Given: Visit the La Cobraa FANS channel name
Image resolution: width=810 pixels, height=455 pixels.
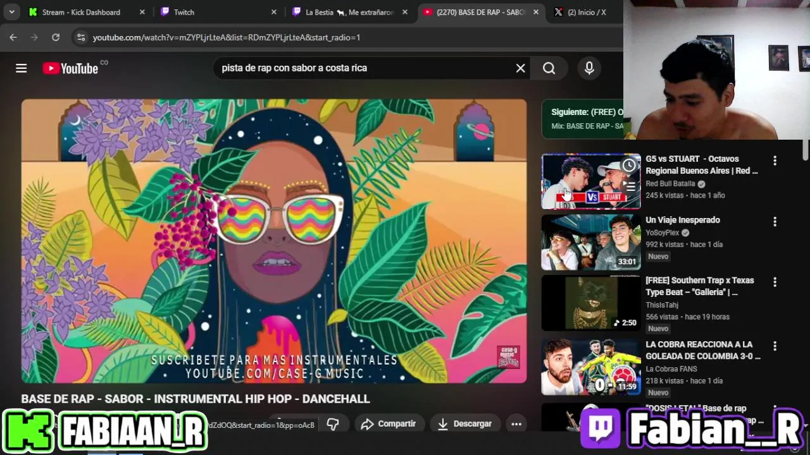Looking at the screenshot, I should (x=671, y=369).
